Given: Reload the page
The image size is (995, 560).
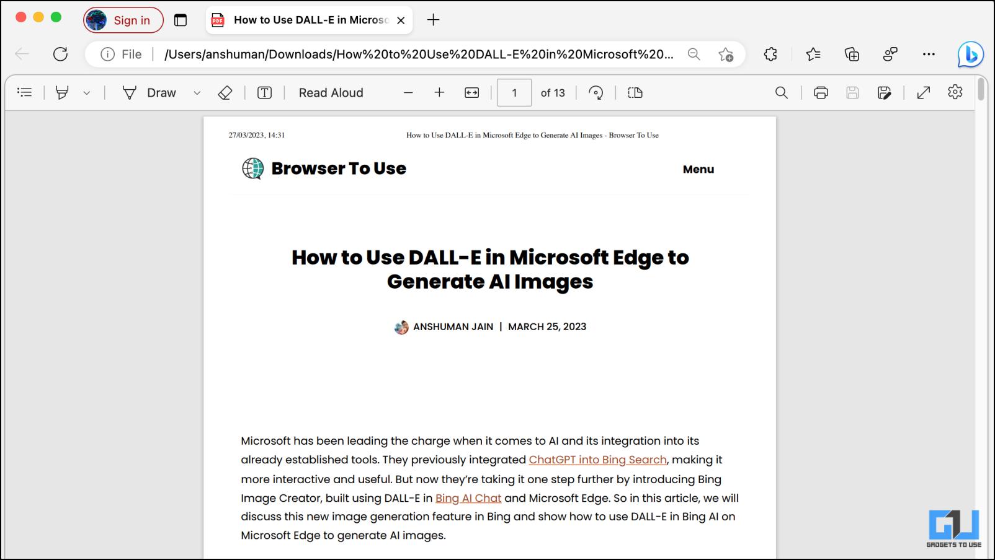Looking at the screenshot, I should (60, 54).
